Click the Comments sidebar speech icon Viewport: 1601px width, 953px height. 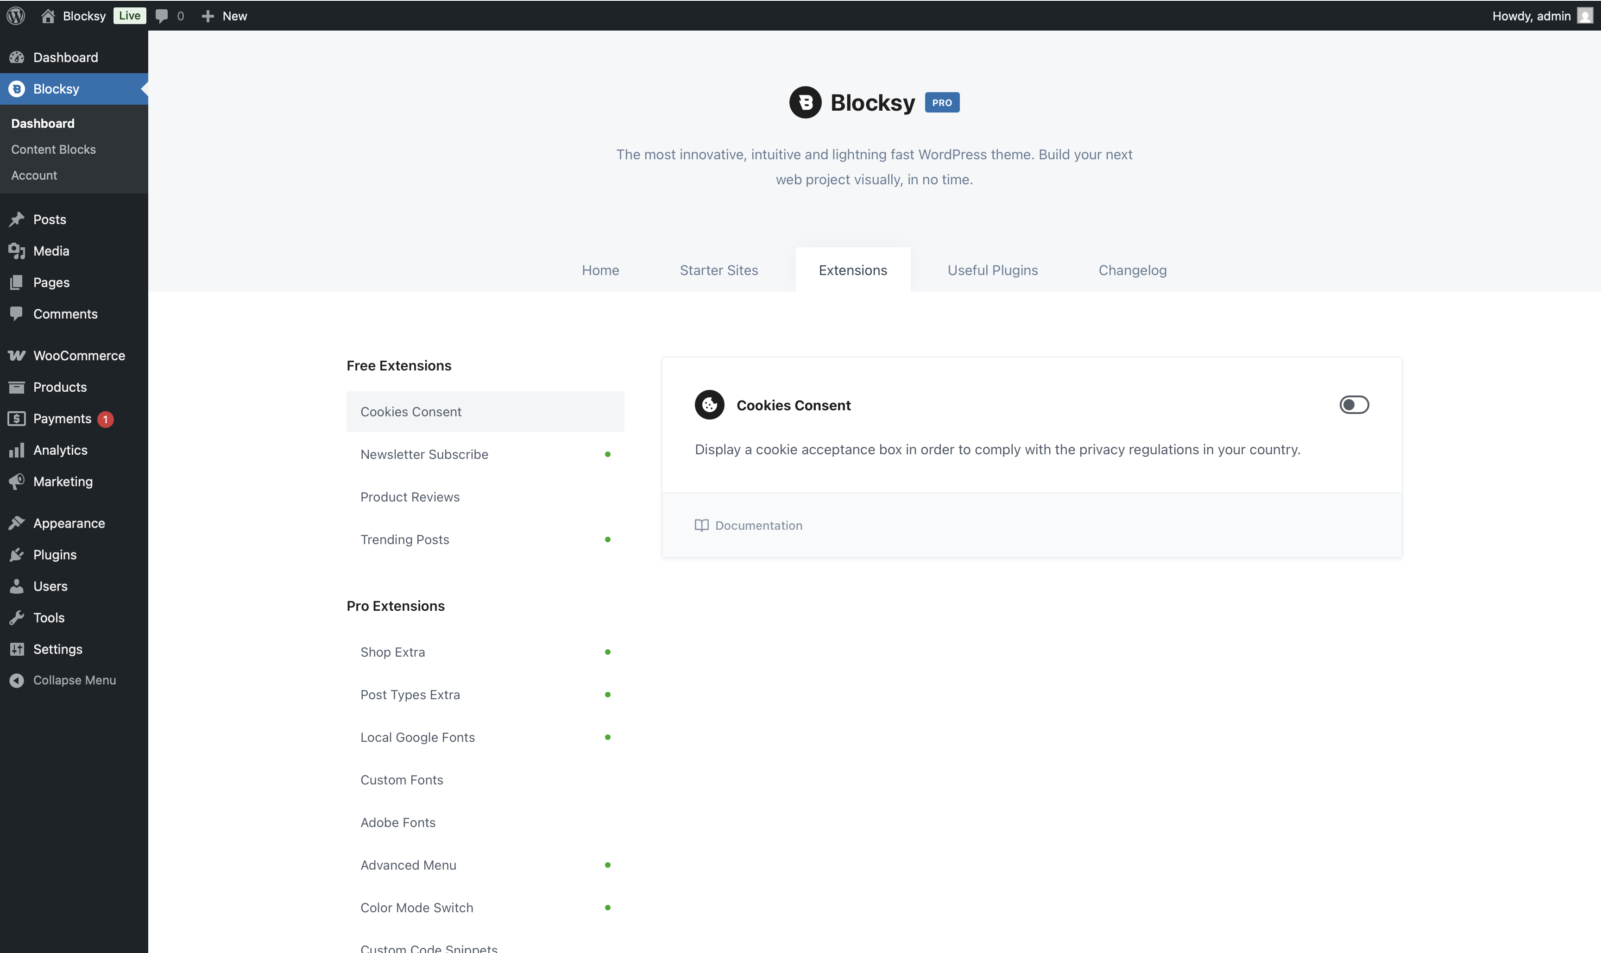17,314
